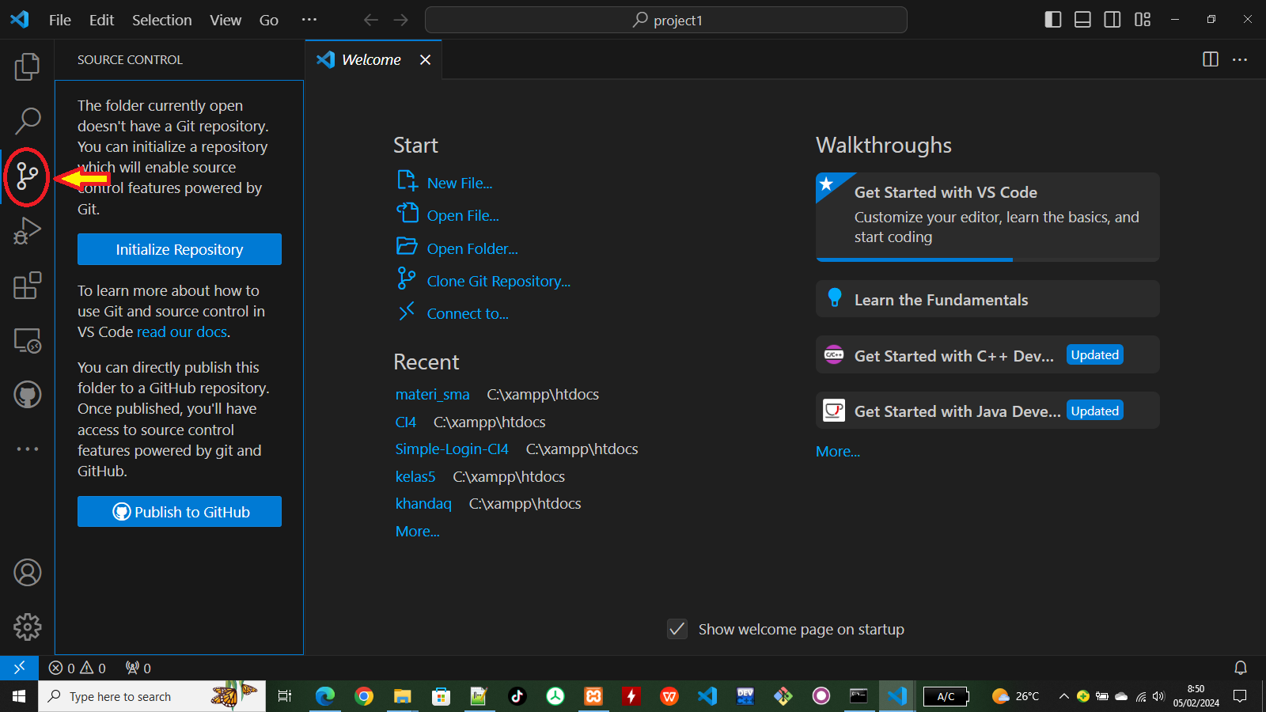Toggle panel layout icon in title bar
The height and width of the screenshot is (712, 1266).
(1082, 20)
